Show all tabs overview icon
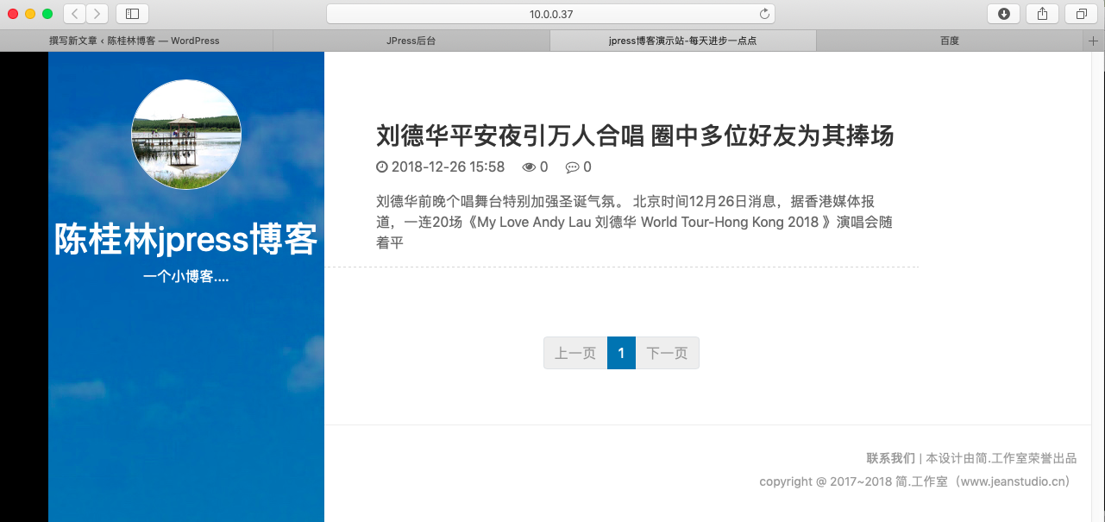 click(x=1081, y=14)
